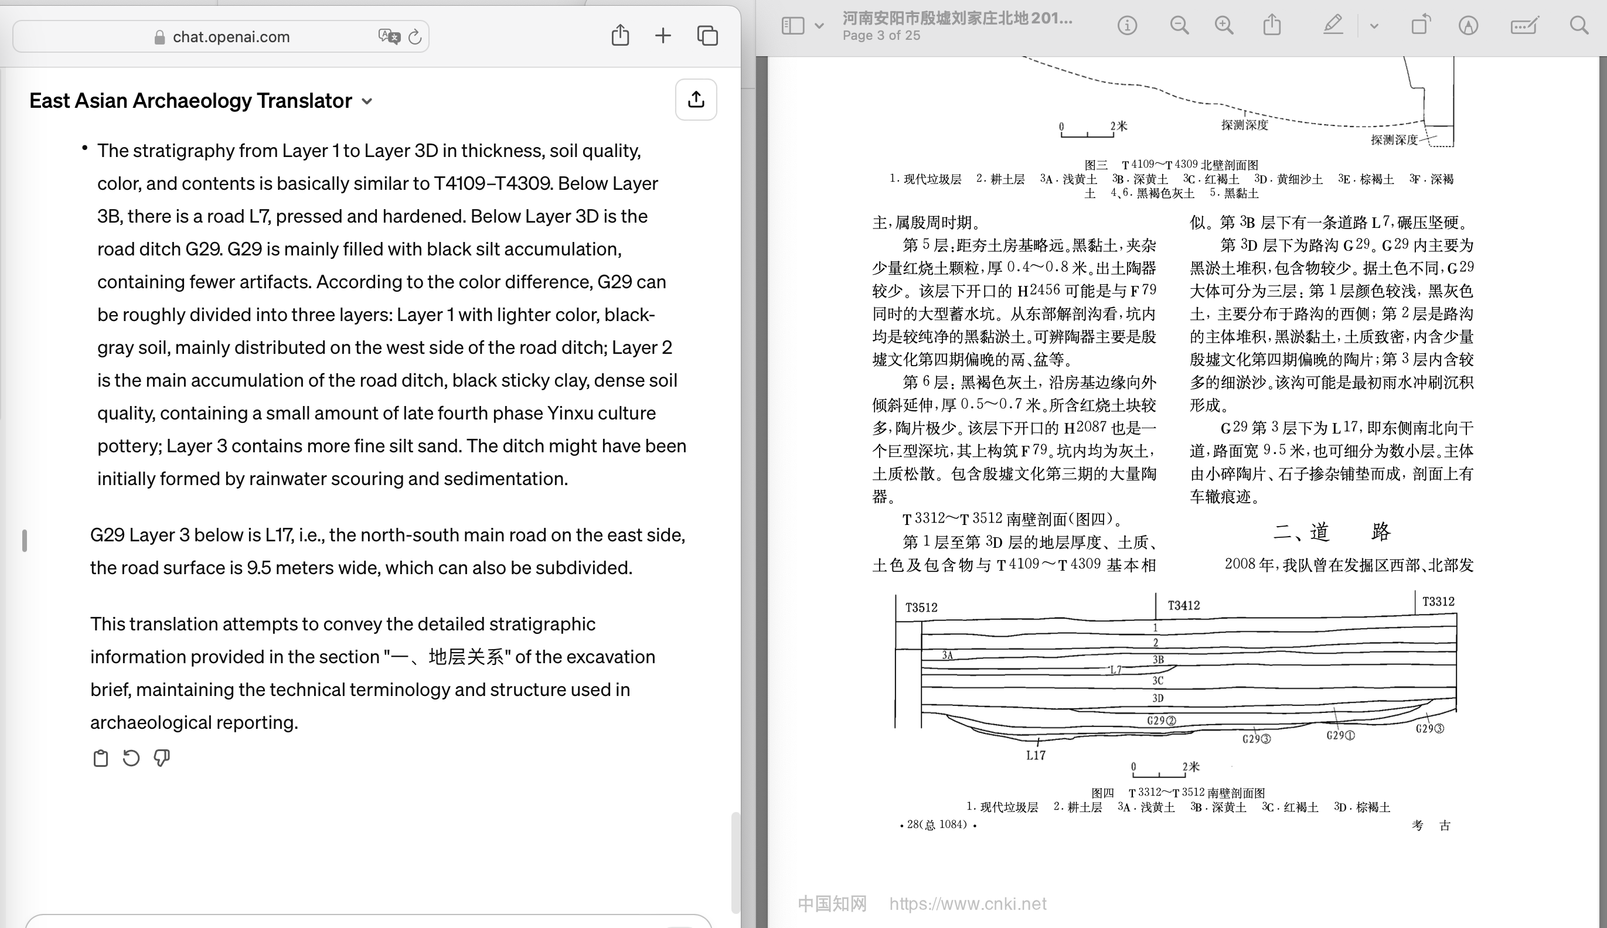Share the PDF from Preview toolbar
1607x928 pixels.
[x=1272, y=25]
